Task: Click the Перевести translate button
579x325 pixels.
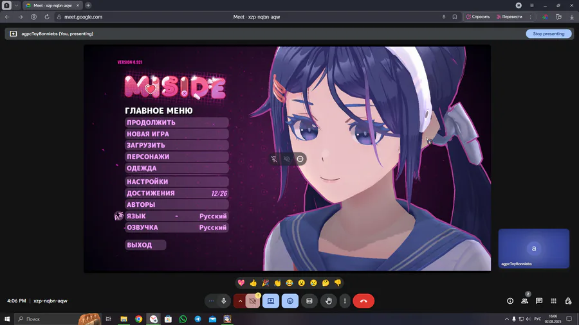Action: [x=510, y=17]
